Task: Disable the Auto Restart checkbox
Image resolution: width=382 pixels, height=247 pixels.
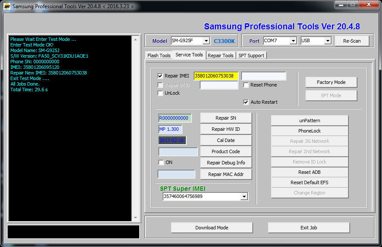Action: (x=246, y=102)
